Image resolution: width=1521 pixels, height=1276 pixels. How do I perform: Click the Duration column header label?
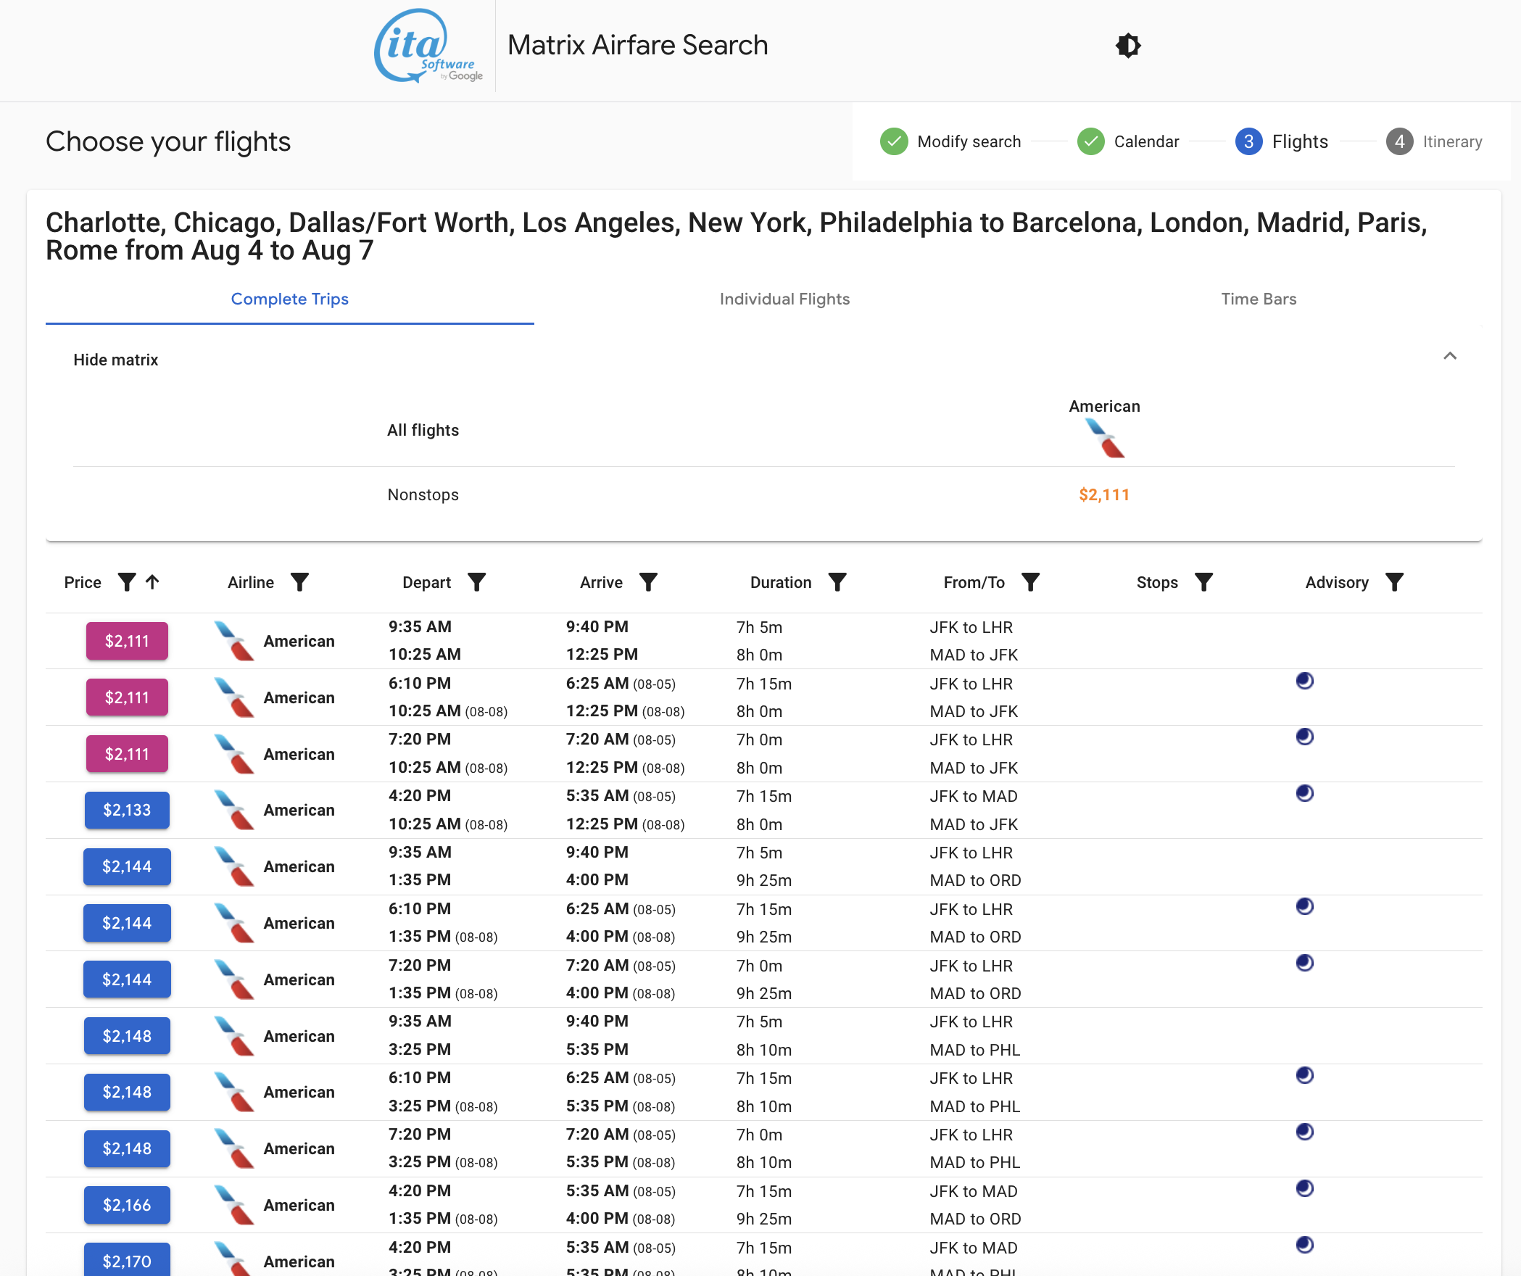781,582
